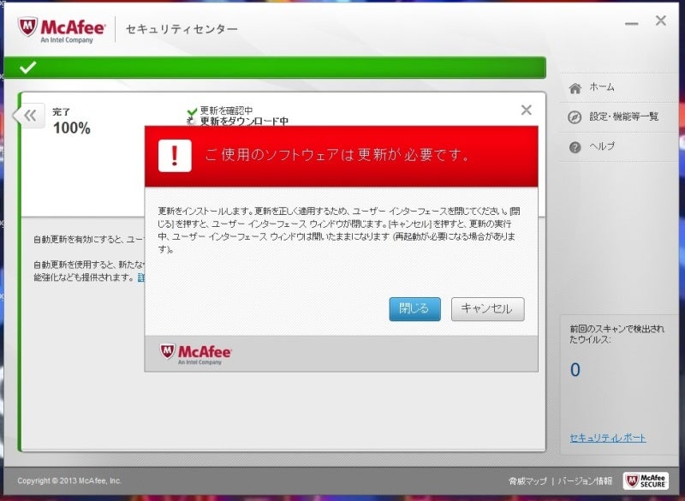Click the green check beside 更新を確認中

pyautogui.click(x=192, y=112)
